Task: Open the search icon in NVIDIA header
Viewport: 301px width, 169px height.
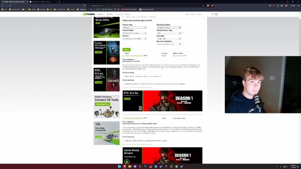Action: click(x=212, y=14)
